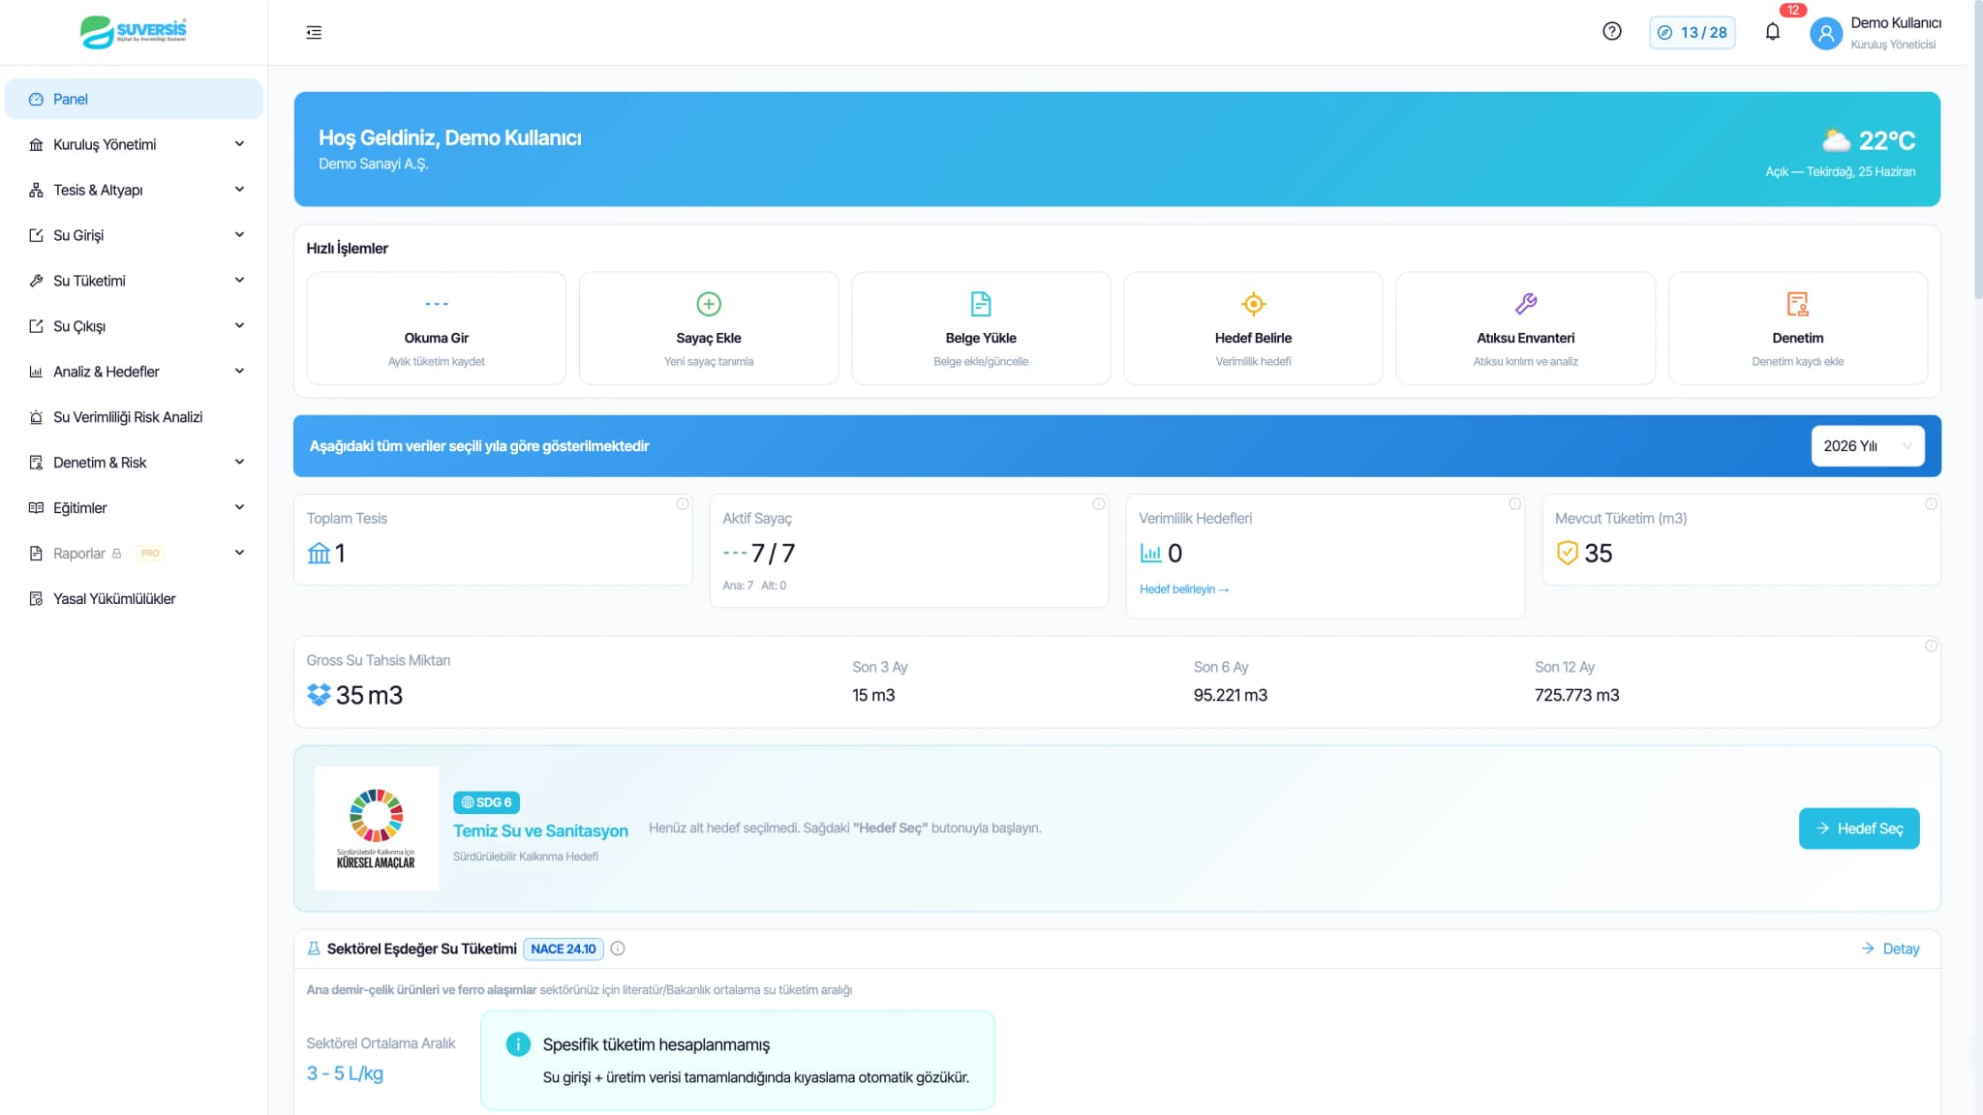Viewport: 1983px width, 1115px height.
Task: Open Su Verimliliği Risk Analizi
Action: [134, 417]
